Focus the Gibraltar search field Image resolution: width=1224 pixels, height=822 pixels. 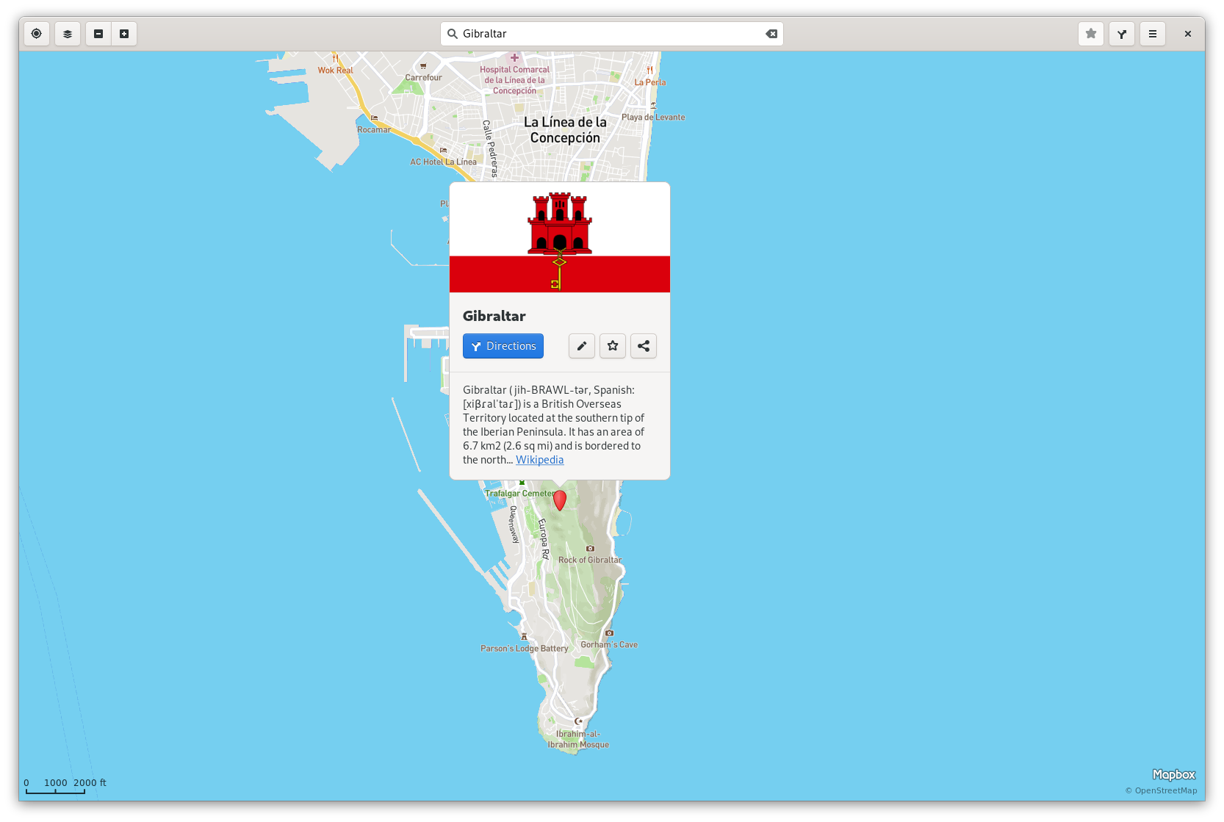612,34
